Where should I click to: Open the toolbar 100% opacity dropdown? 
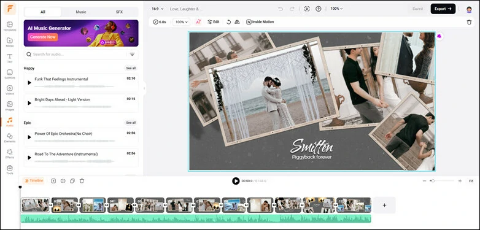182,22
